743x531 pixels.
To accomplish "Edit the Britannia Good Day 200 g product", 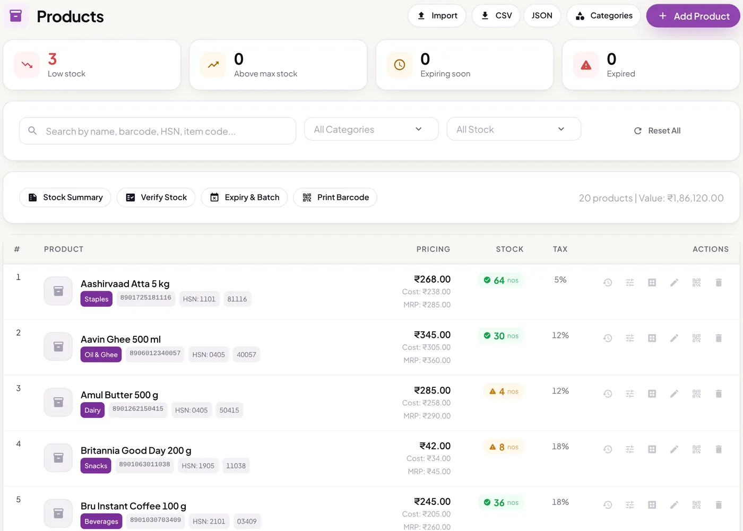I will click(x=674, y=449).
